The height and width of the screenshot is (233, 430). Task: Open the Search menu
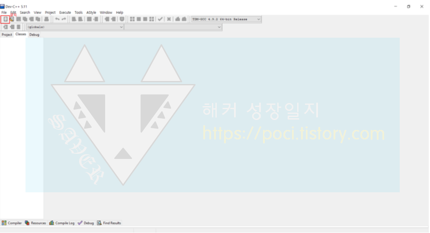[x=25, y=13]
